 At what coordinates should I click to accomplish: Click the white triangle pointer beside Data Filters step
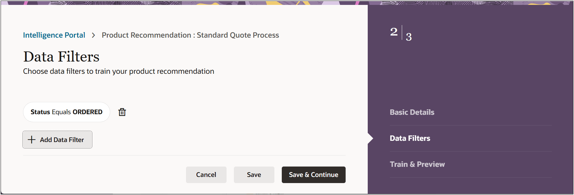[x=370, y=138]
